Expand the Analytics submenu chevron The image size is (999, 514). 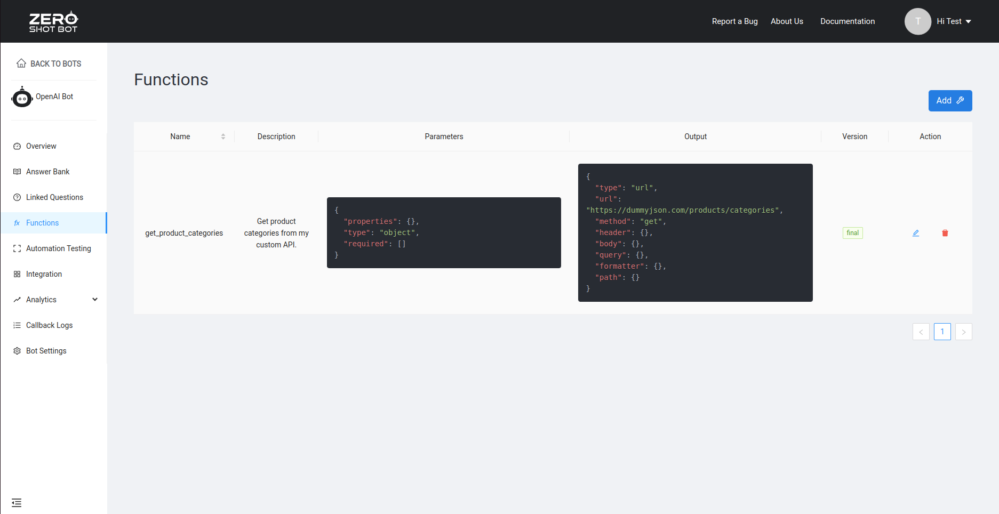click(94, 299)
